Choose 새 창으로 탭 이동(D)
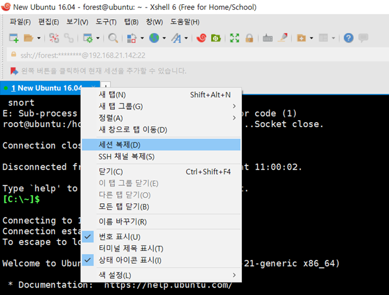This screenshot has width=389, height=295. point(161,130)
